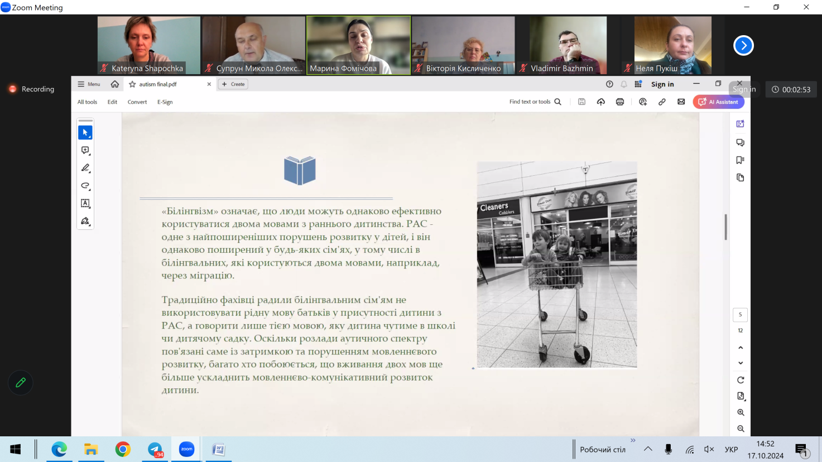
Task: Click the Zoom green annotate pencil button
Action: (21, 383)
